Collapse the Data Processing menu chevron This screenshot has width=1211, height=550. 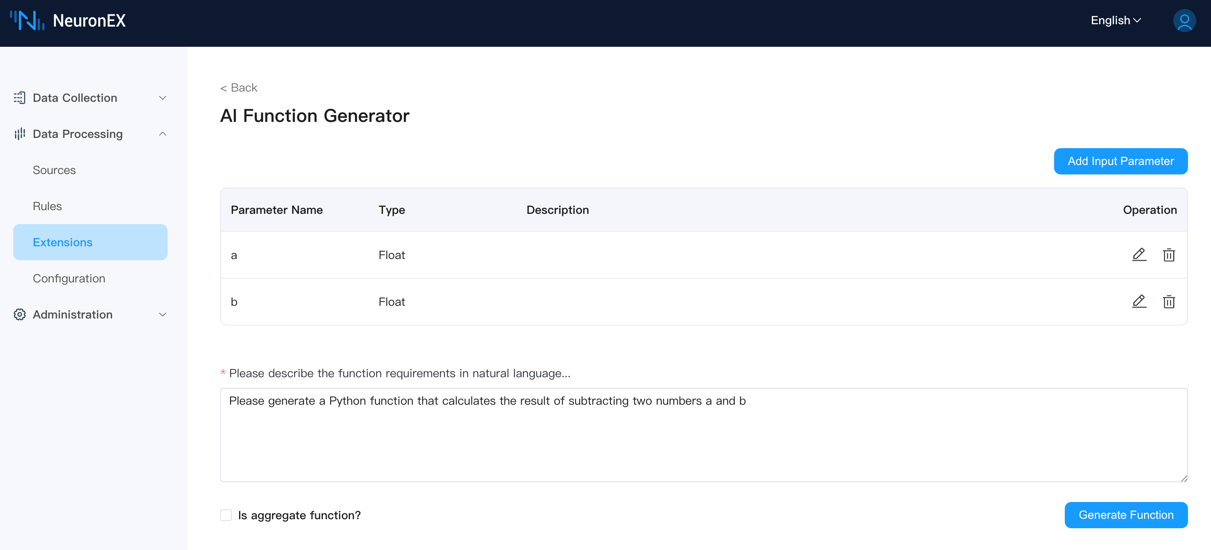163,134
